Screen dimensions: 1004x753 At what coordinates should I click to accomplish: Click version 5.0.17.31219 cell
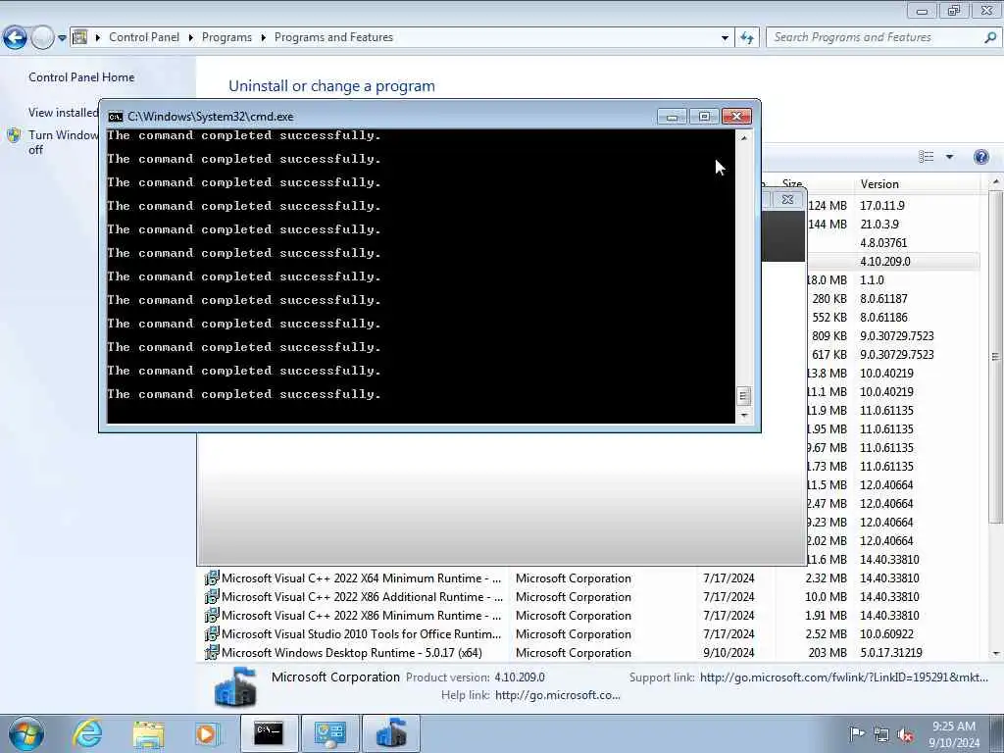(x=890, y=652)
